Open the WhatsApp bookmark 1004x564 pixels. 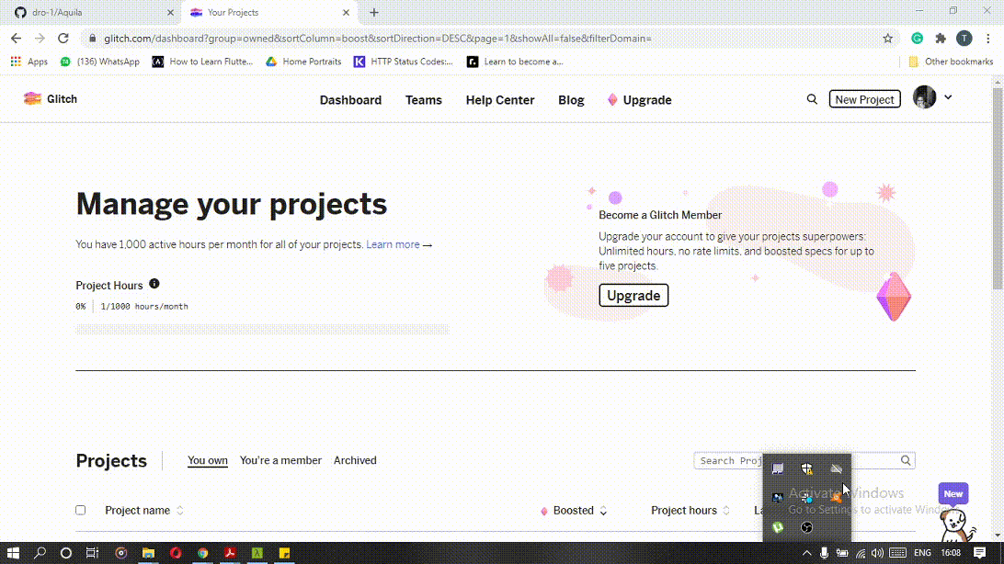click(100, 62)
